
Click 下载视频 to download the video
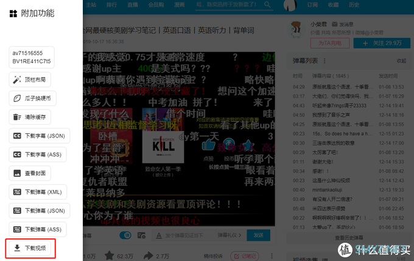point(30,248)
